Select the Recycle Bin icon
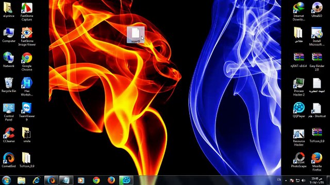This screenshot has height=185, width=330. (x=9, y=85)
